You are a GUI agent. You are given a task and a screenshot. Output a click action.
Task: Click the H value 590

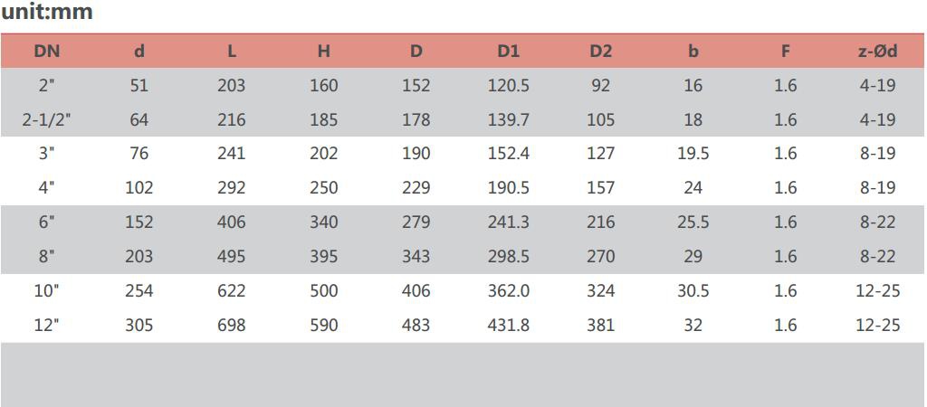324,325
